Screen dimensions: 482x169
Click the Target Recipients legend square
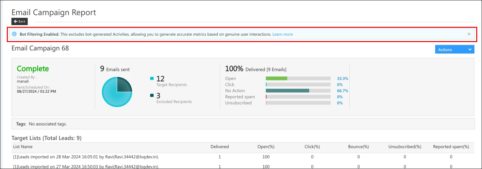[x=152, y=79]
